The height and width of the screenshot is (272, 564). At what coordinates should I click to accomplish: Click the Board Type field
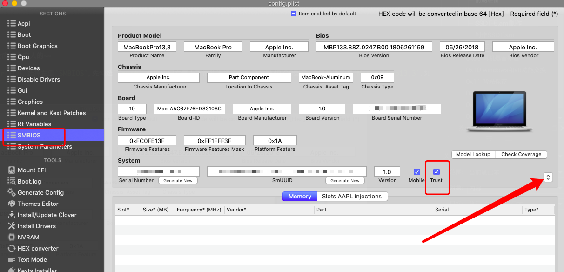[x=132, y=109]
